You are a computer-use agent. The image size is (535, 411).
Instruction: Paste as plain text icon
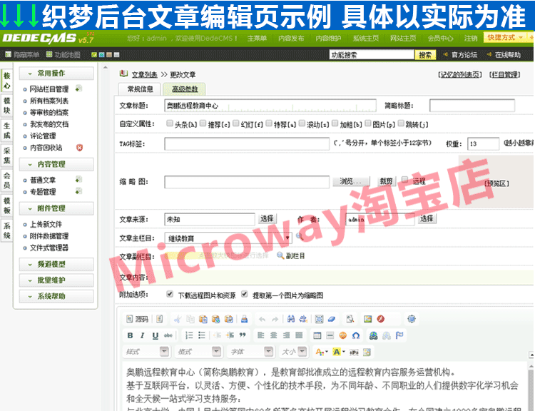[215, 319]
